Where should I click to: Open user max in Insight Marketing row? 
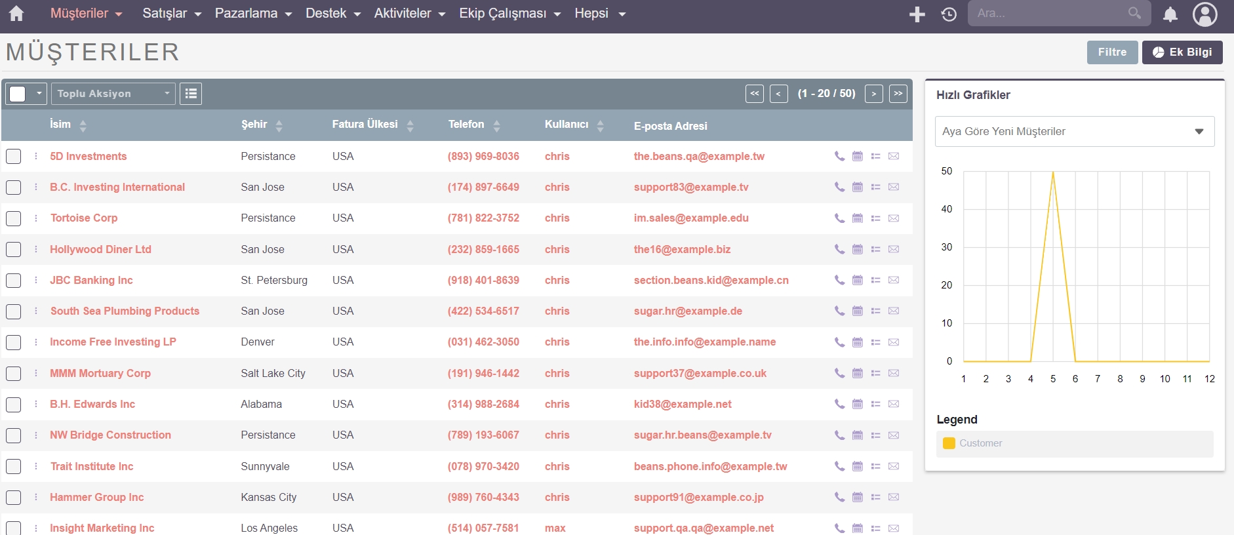555,528
